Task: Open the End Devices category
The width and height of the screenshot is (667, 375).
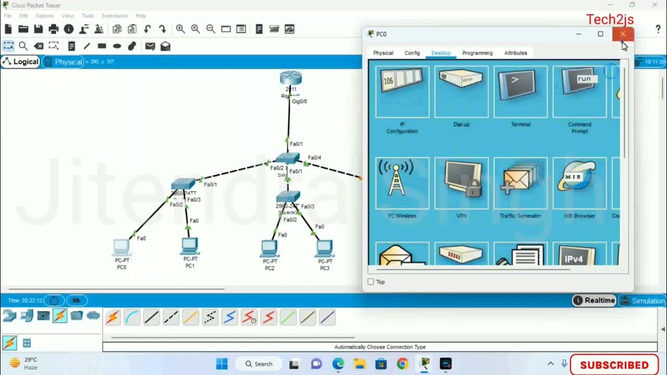Action: pos(27,315)
